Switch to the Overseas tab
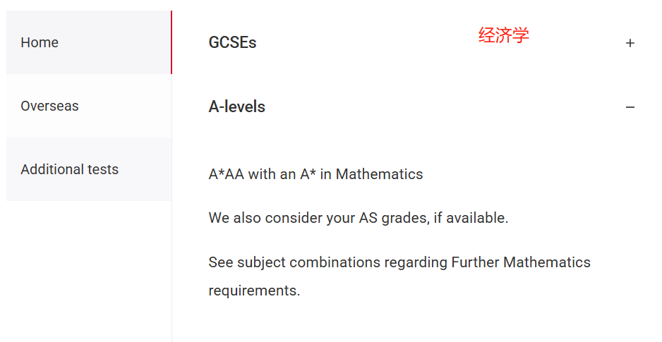662x342 pixels. coord(49,106)
